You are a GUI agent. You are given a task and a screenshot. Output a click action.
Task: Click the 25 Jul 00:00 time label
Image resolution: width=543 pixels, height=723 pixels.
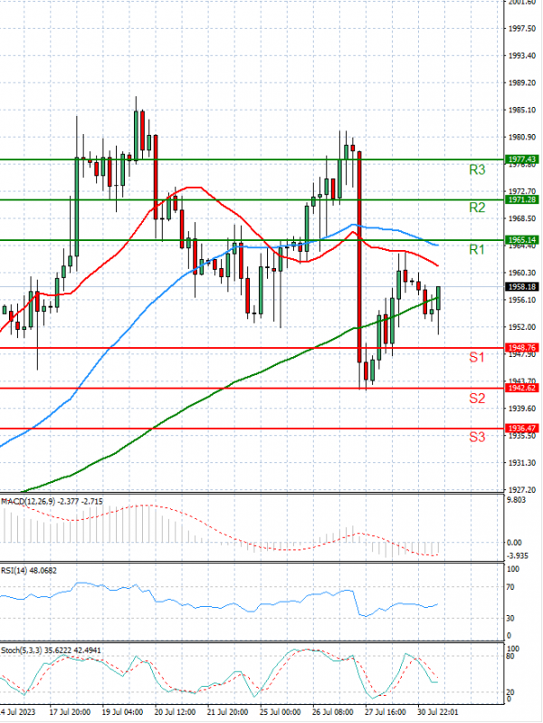[280, 712]
